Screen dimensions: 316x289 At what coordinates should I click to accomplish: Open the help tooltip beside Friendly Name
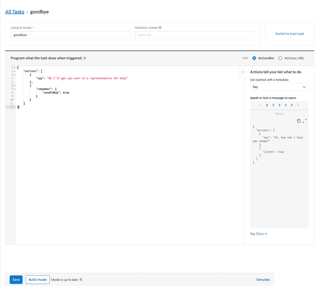click(x=160, y=28)
